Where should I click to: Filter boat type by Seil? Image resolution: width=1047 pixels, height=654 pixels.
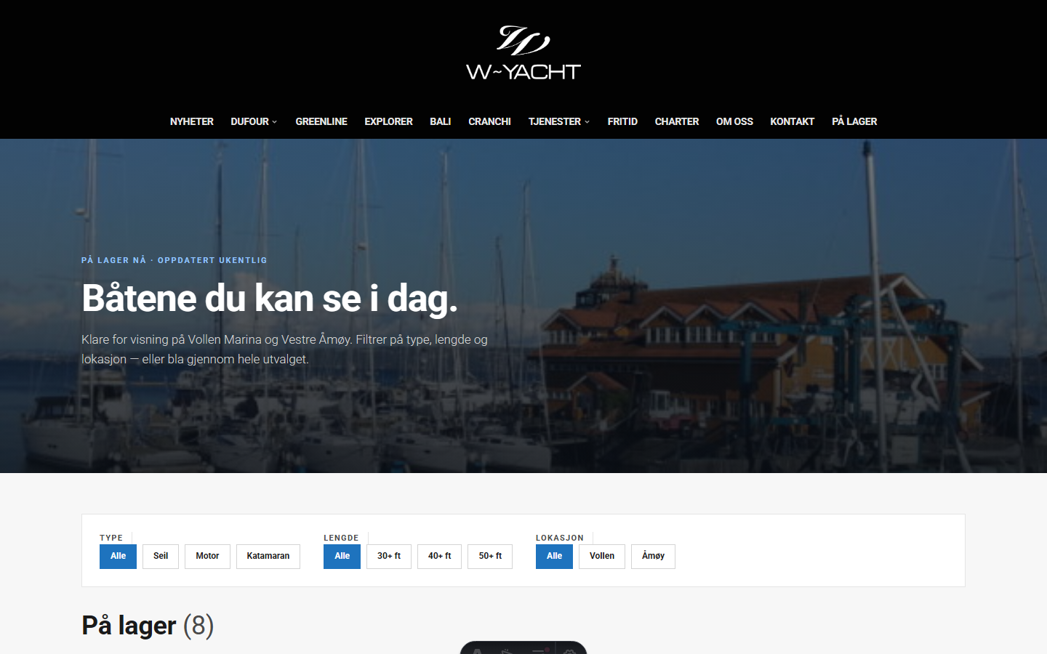click(x=161, y=557)
